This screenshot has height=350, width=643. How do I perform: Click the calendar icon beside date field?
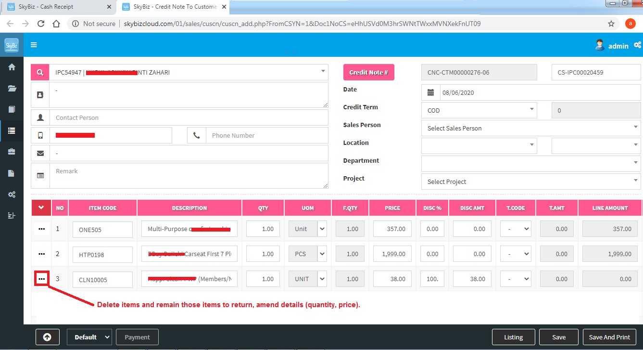click(430, 92)
